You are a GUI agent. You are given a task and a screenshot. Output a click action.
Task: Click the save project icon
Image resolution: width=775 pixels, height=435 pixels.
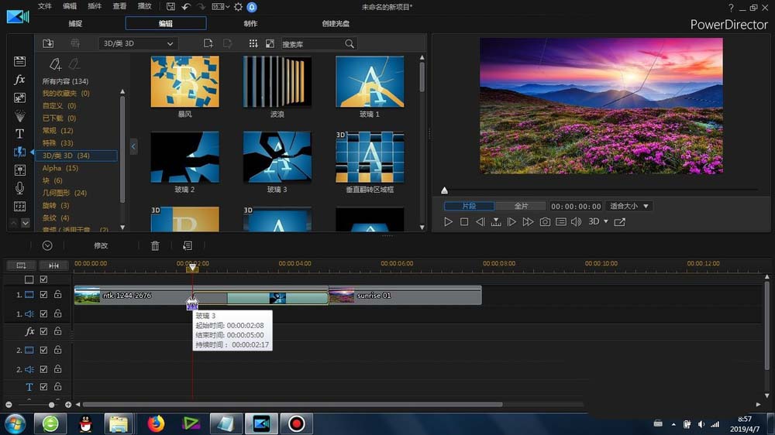tap(170, 7)
